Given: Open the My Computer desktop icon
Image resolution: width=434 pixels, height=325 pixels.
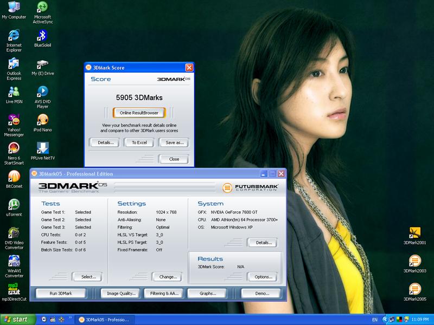Looking at the screenshot, I should (14, 10).
